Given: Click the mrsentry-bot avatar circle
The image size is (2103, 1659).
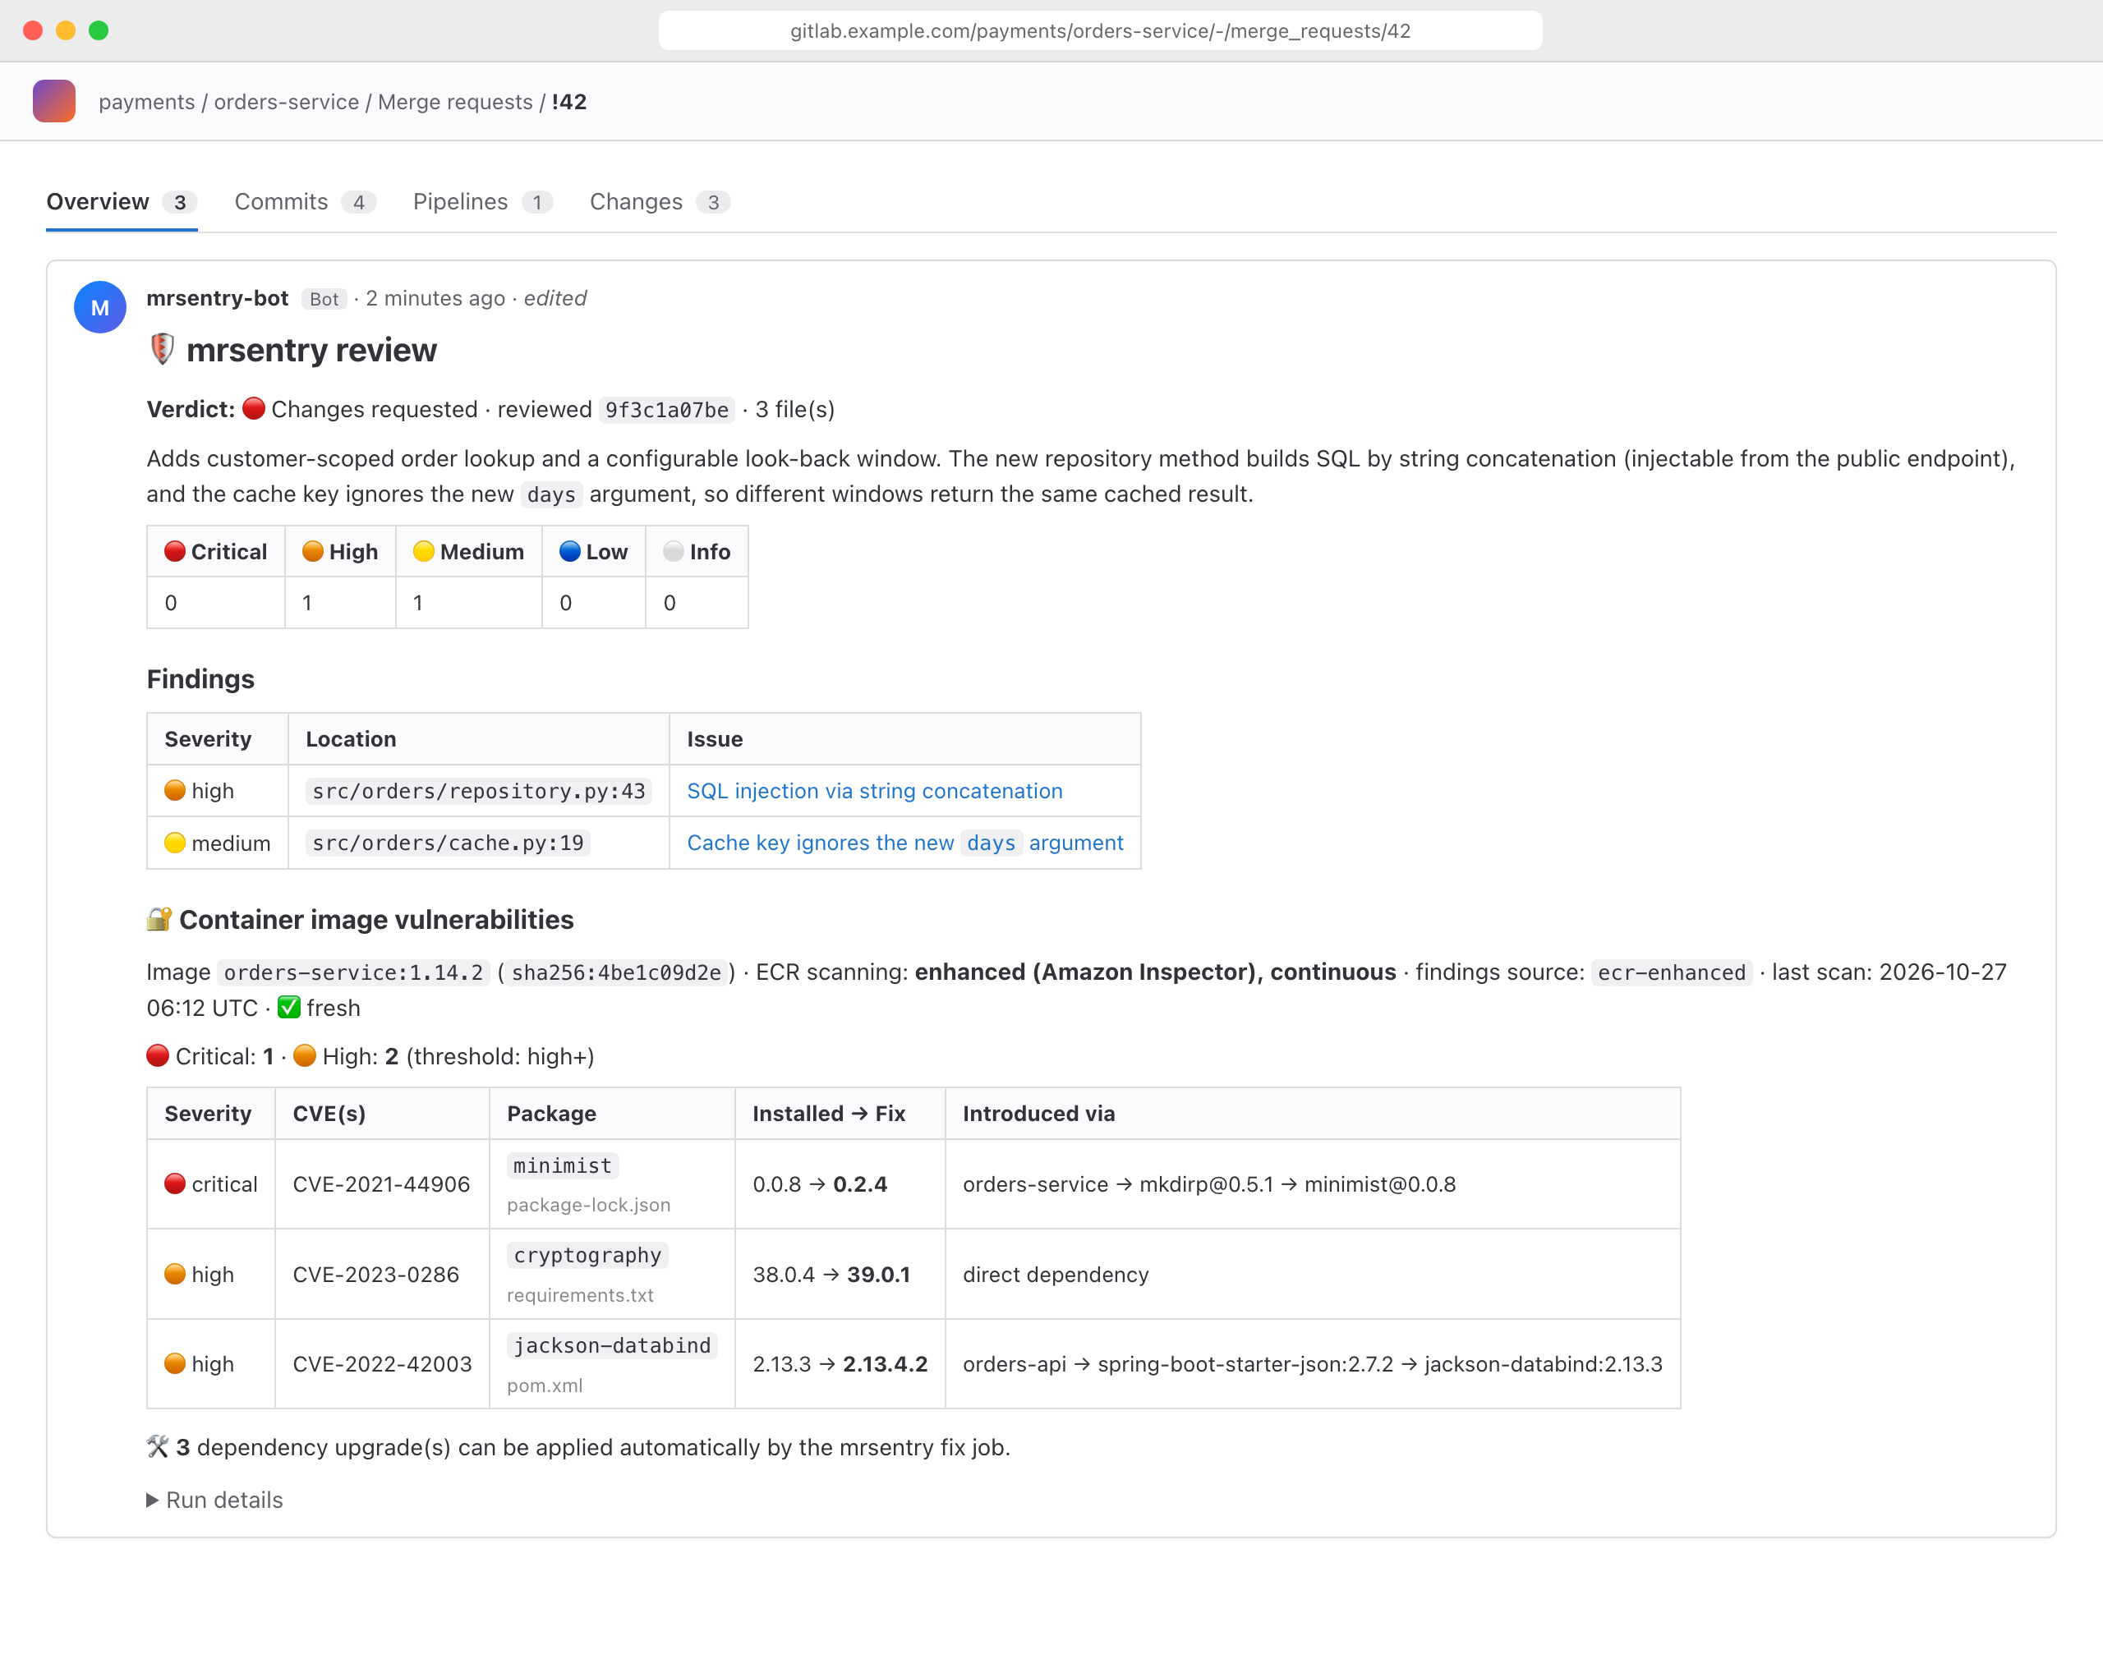Looking at the screenshot, I should click(x=100, y=308).
